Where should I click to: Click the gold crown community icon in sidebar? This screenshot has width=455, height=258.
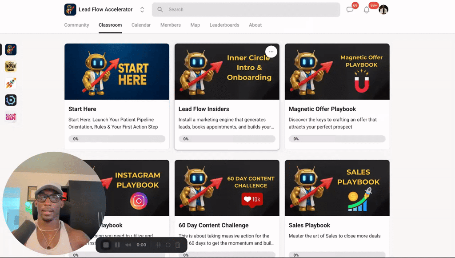(x=11, y=66)
